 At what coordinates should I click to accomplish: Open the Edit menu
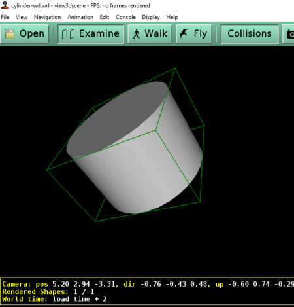point(105,17)
